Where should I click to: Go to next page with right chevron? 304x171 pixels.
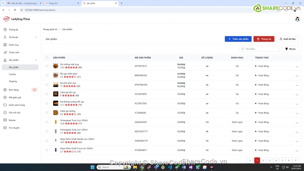pos(295,160)
